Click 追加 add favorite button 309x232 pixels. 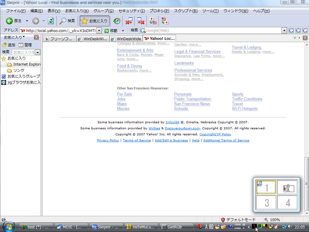9,45
